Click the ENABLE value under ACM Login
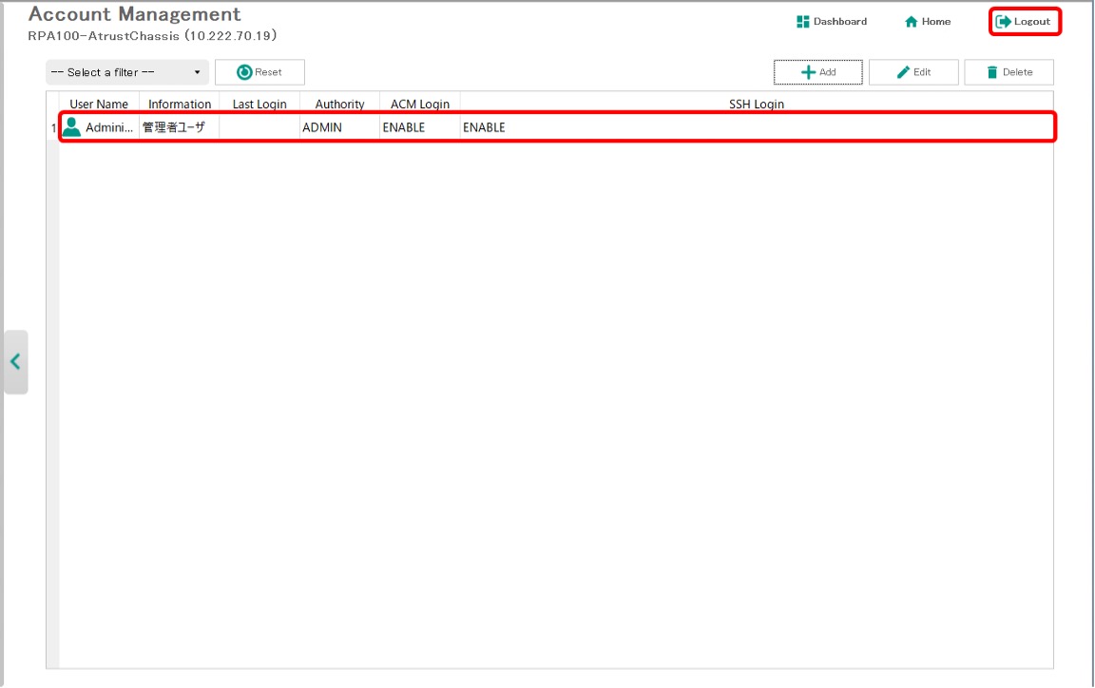 (x=404, y=127)
